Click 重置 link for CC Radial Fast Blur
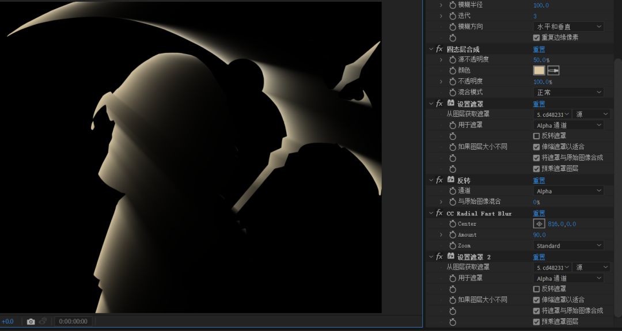 (539, 213)
